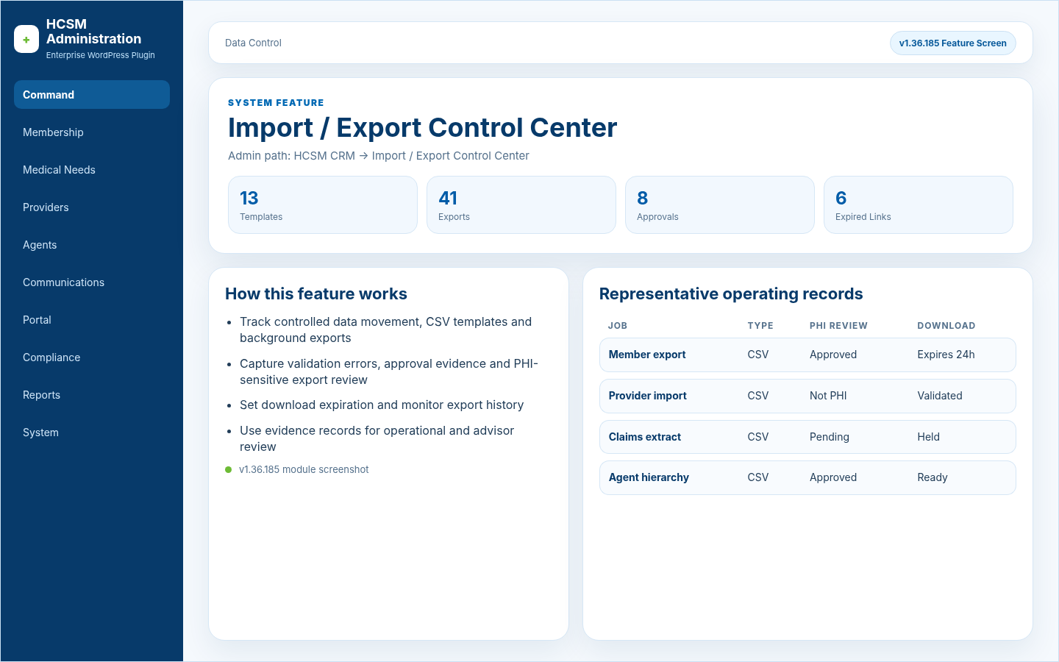The image size is (1059, 662).
Task: Open the 8 Approvals stat card
Action: [720, 205]
